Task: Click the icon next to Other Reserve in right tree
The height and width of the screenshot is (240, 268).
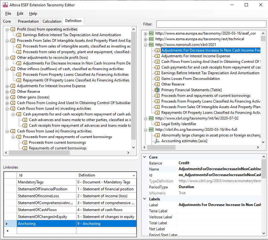Action: click(157, 84)
